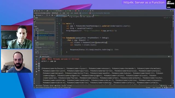Image resolution: width=175 pixels, height=98 pixels.
Task: Click the Save All toolbar icon
Action: [37, 11]
